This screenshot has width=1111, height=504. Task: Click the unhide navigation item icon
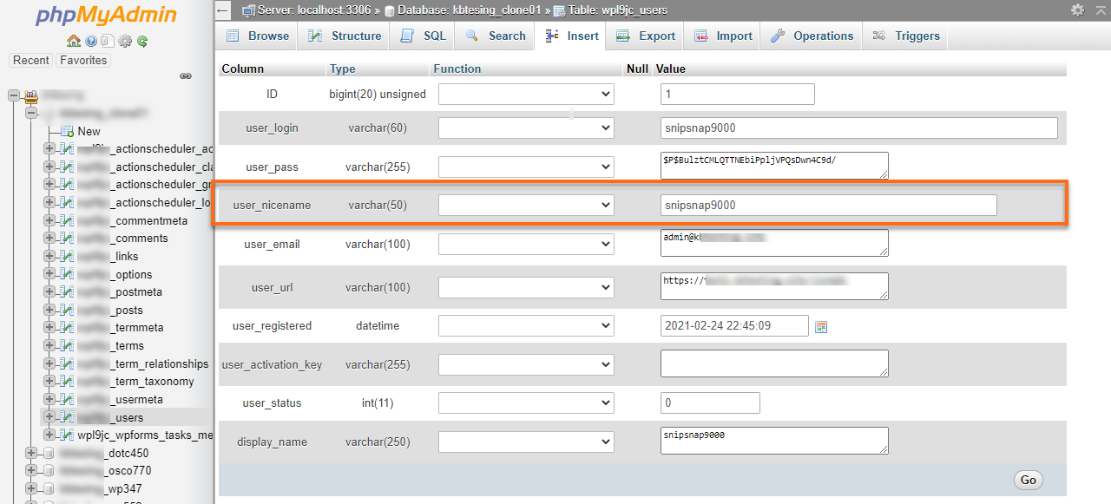coord(185,75)
